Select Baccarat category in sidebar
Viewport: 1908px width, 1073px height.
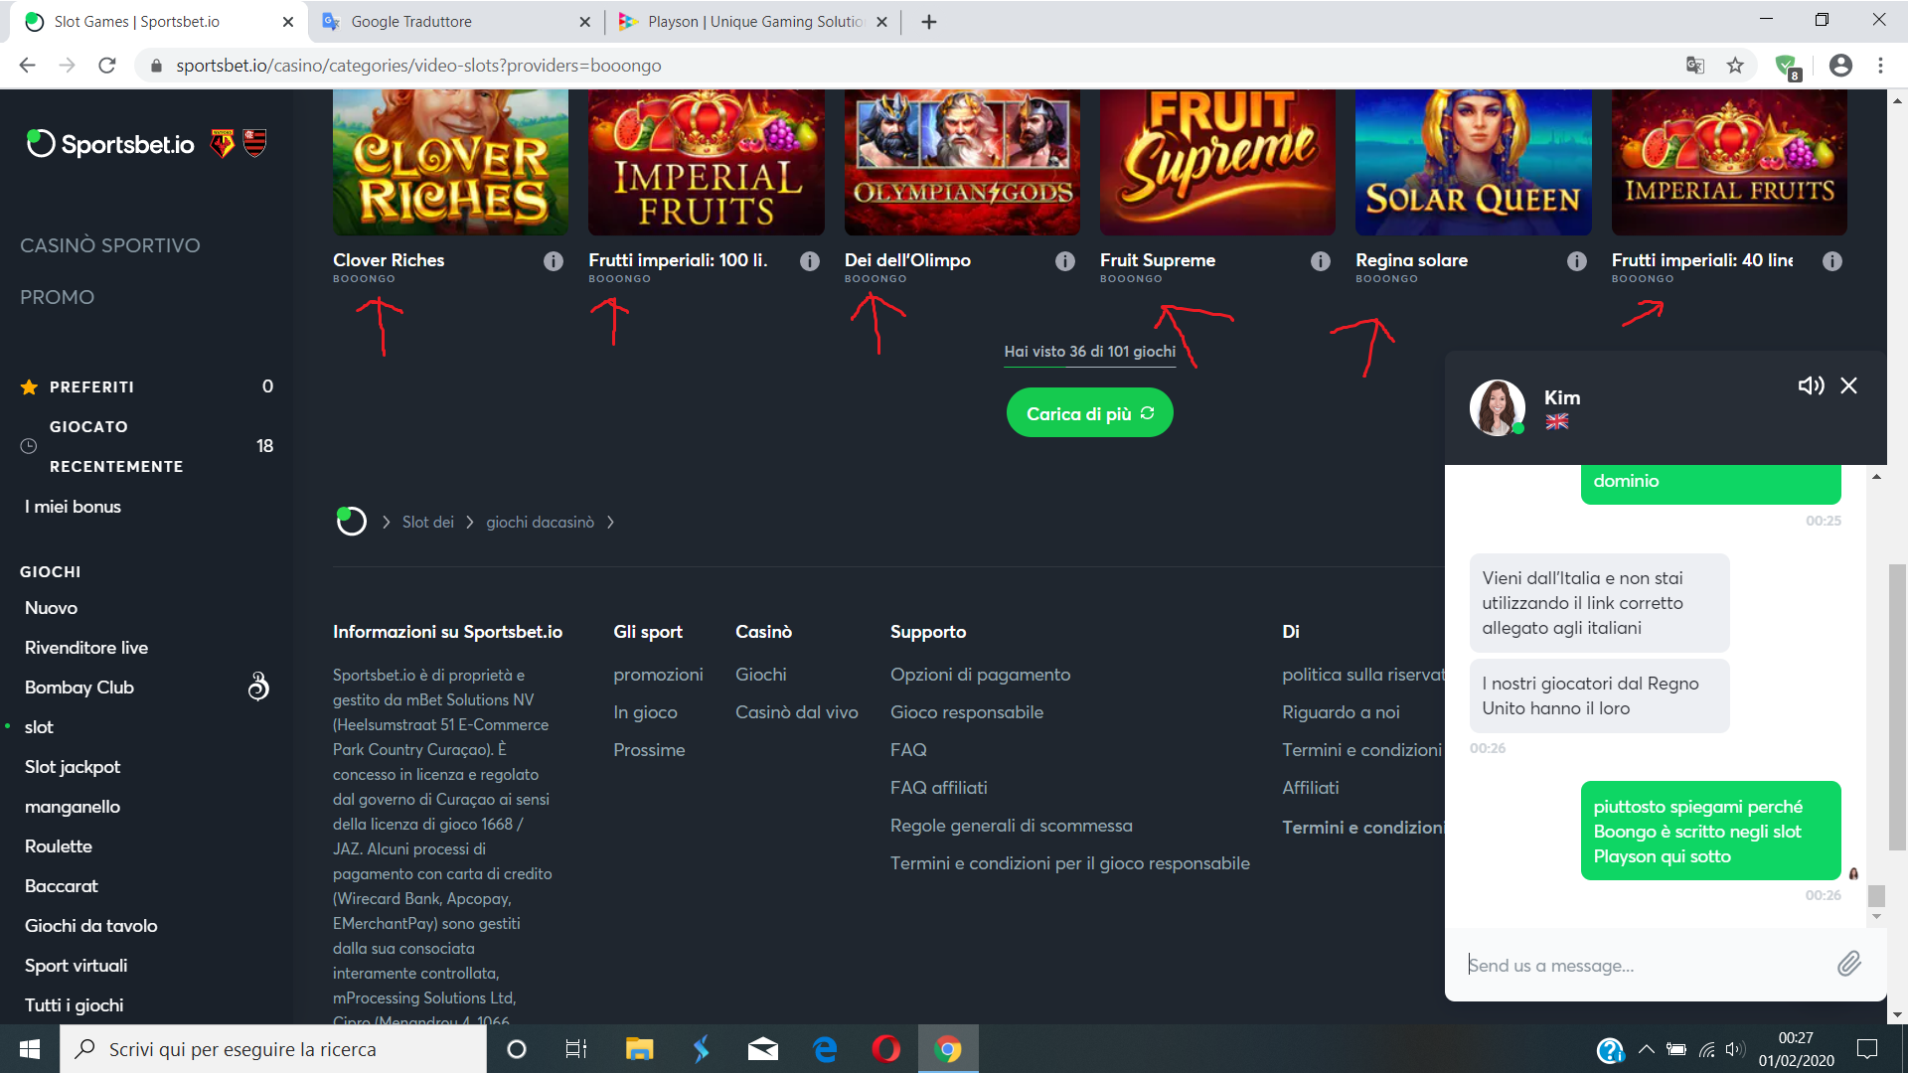point(62,886)
